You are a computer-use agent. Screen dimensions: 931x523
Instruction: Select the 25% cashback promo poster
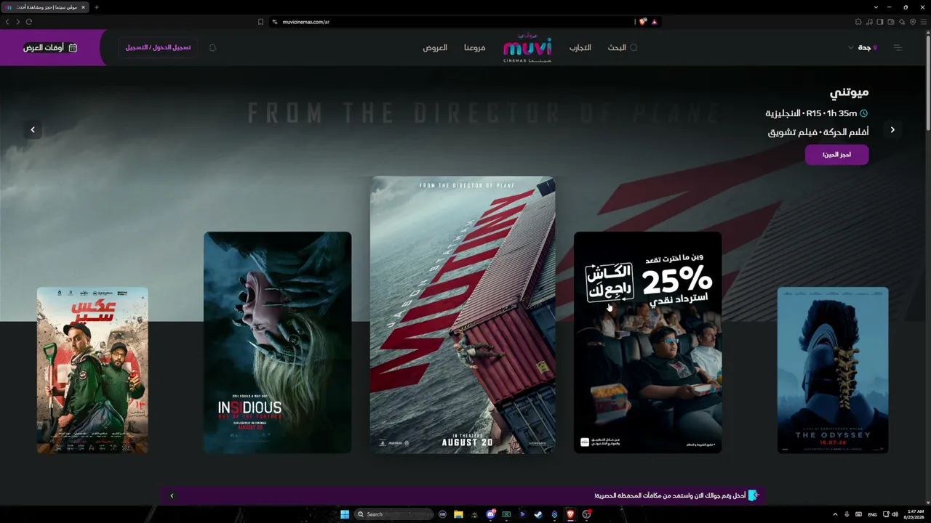coord(647,343)
